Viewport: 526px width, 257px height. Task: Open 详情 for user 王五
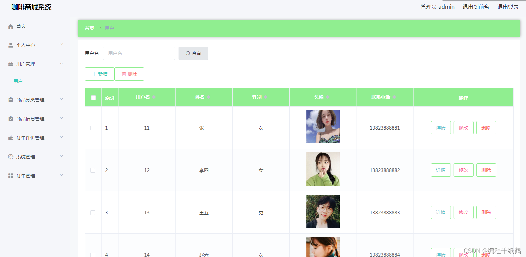[x=441, y=212]
